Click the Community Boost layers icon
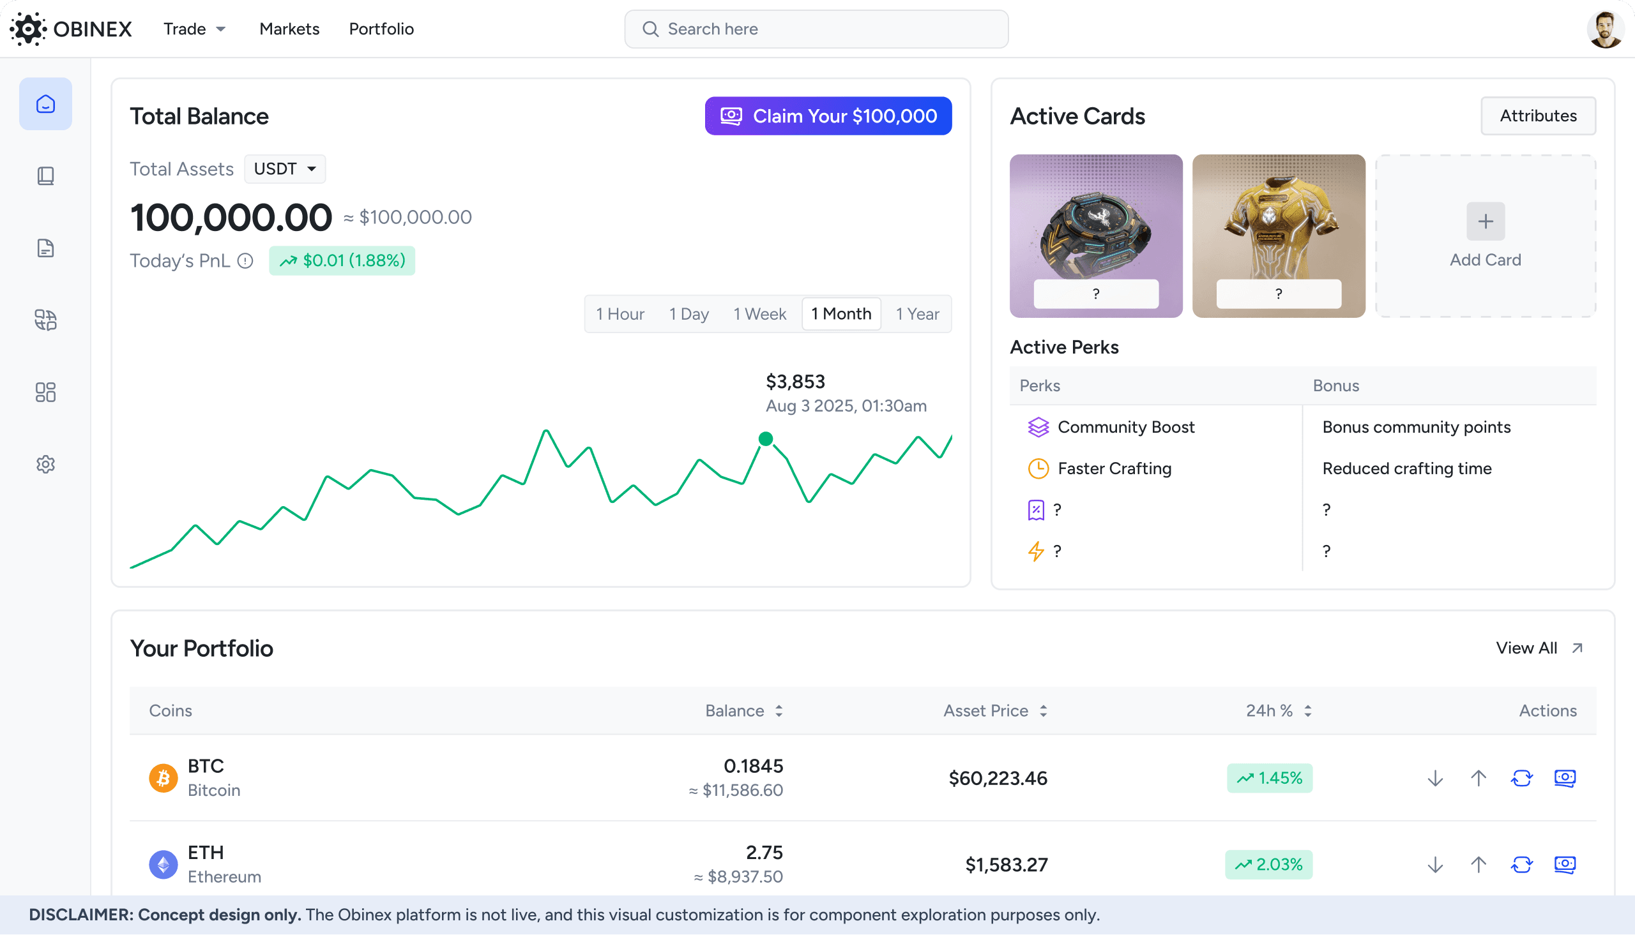 click(1038, 427)
